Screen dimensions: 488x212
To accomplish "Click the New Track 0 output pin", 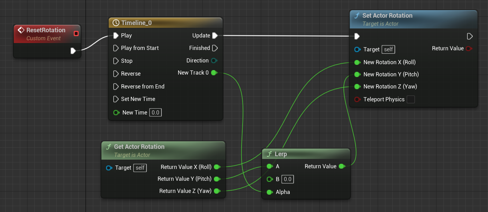I will coord(214,73).
